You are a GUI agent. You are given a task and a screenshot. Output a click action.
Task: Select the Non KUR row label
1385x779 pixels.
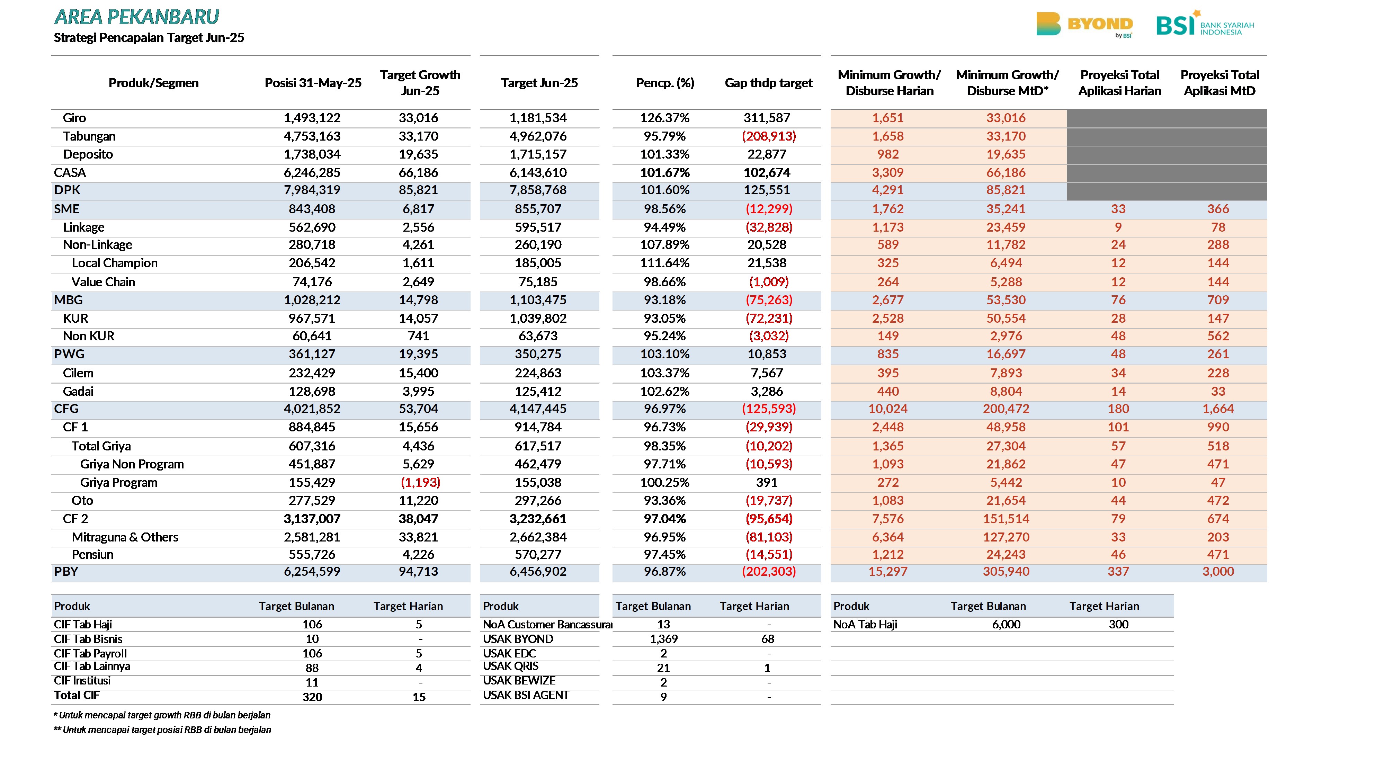pyautogui.click(x=89, y=336)
